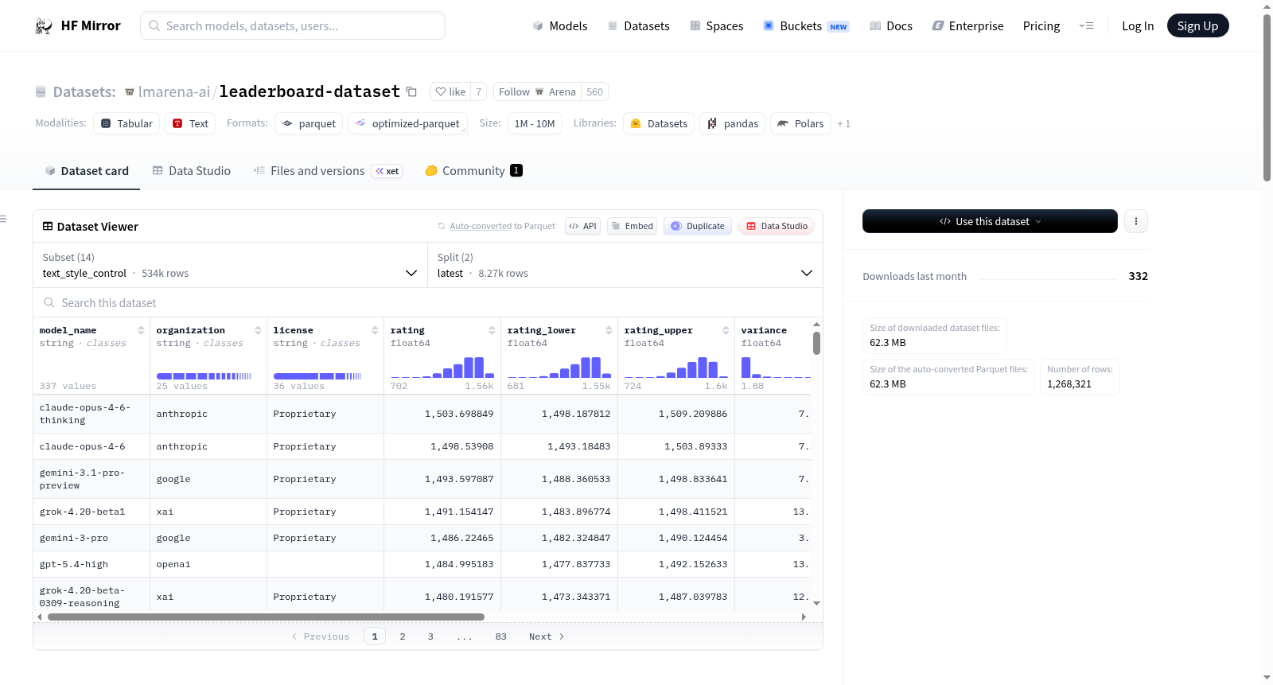
Task: Sort by the model_name column
Action: 141,330
